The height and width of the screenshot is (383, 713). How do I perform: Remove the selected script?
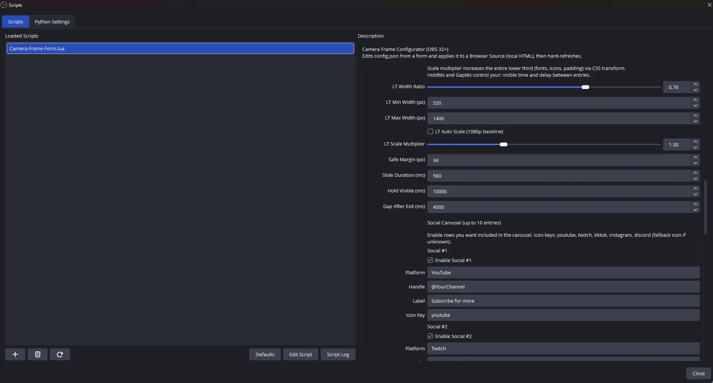tap(37, 354)
